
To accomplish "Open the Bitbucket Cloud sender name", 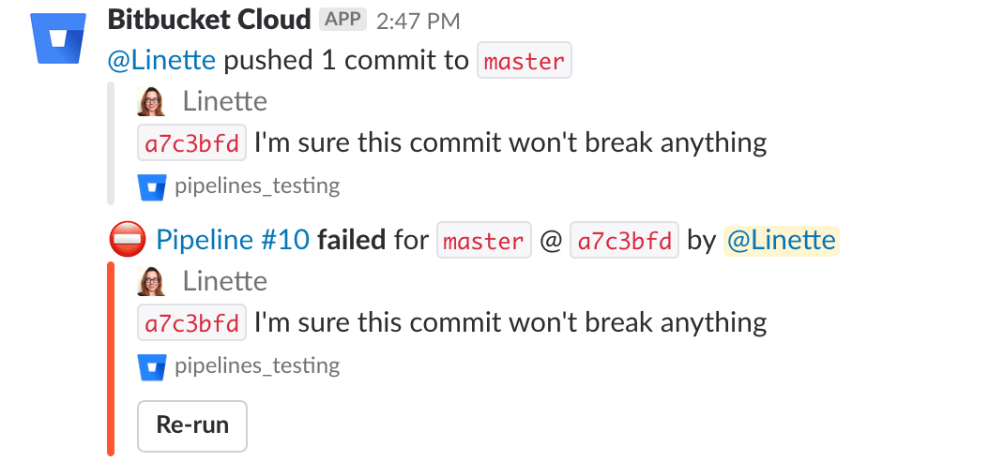I will (x=209, y=21).
